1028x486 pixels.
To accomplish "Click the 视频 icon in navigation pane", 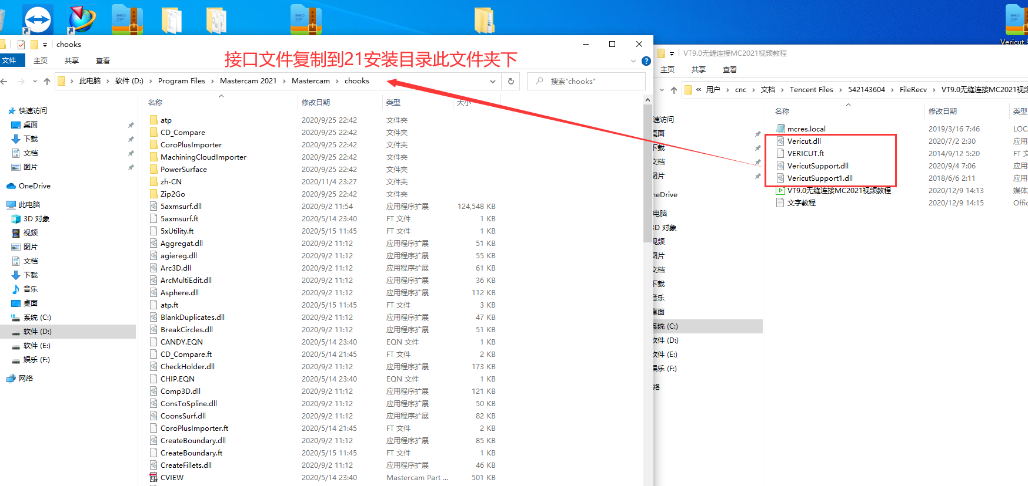I will pyautogui.click(x=16, y=232).
